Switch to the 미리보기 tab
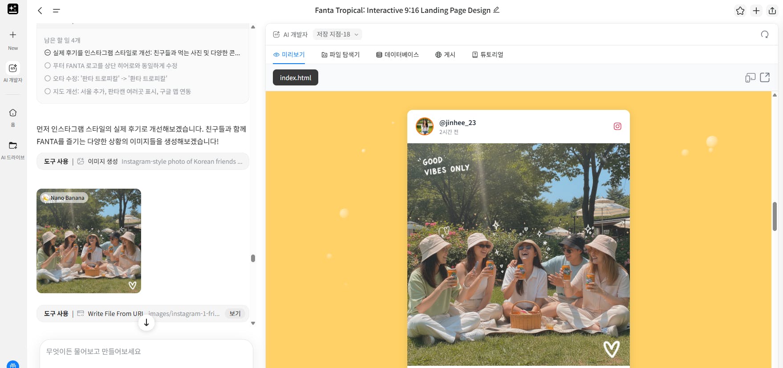The image size is (783, 368). [289, 54]
